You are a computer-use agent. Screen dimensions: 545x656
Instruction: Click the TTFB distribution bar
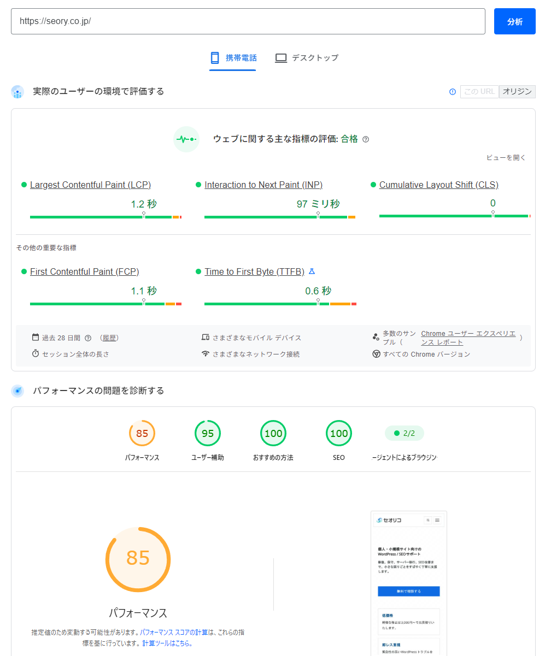(280, 304)
